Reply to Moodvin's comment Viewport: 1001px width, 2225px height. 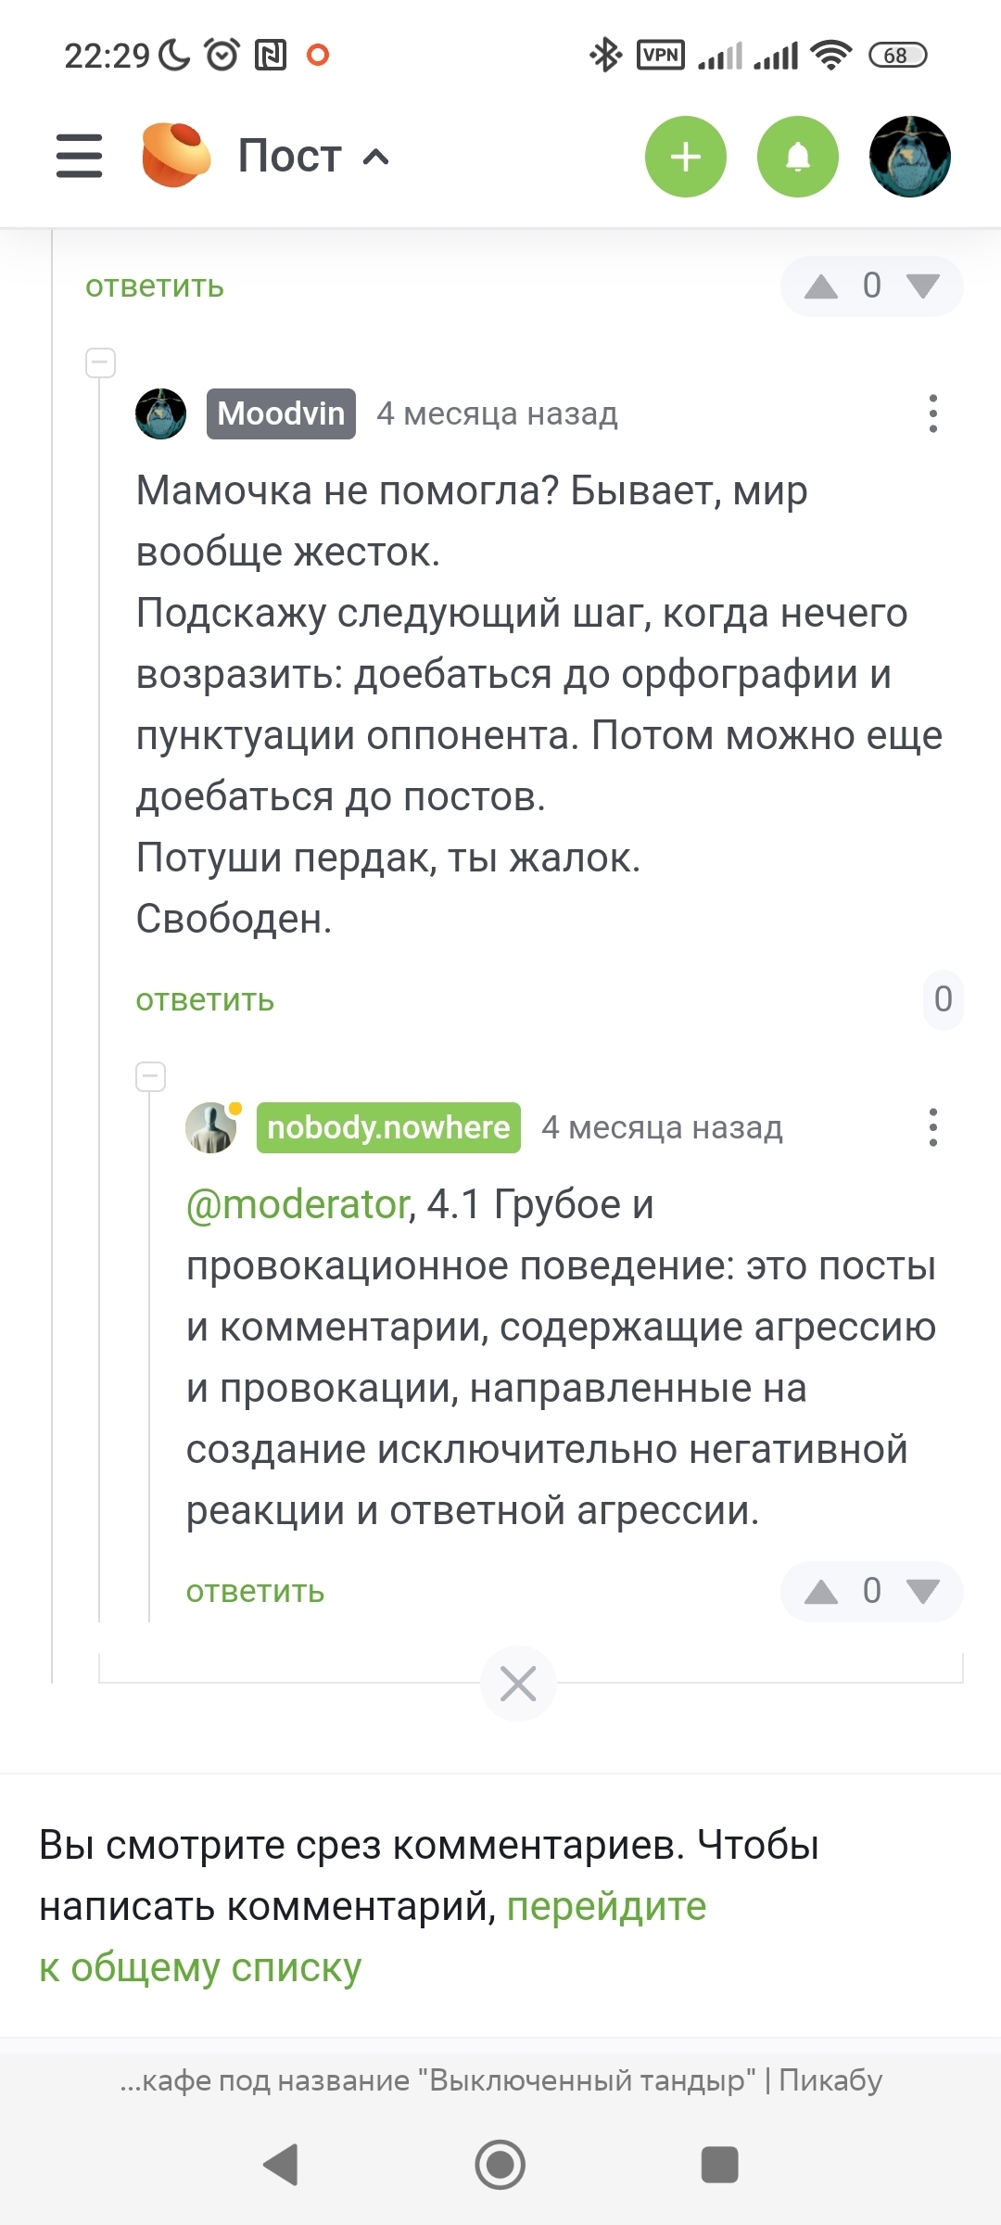pyautogui.click(x=205, y=1000)
